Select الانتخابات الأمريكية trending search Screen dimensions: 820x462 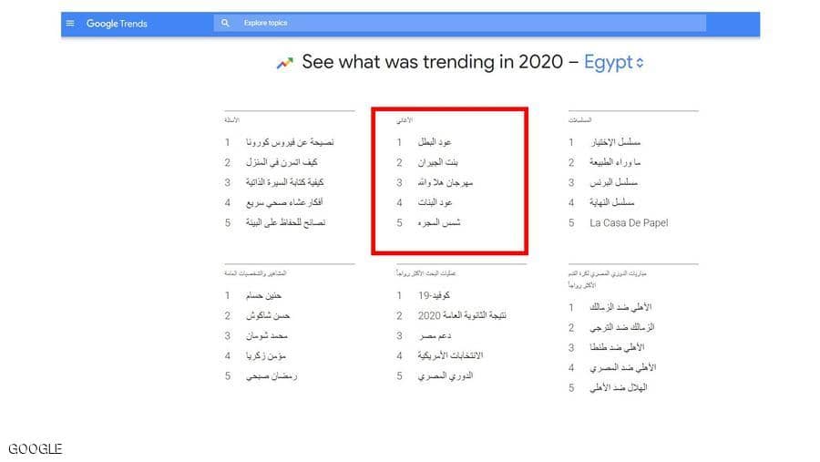coord(450,355)
